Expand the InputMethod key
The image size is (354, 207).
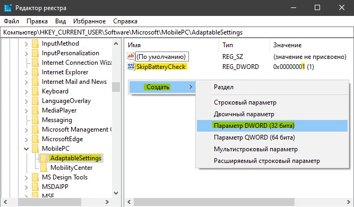tap(27, 44)
